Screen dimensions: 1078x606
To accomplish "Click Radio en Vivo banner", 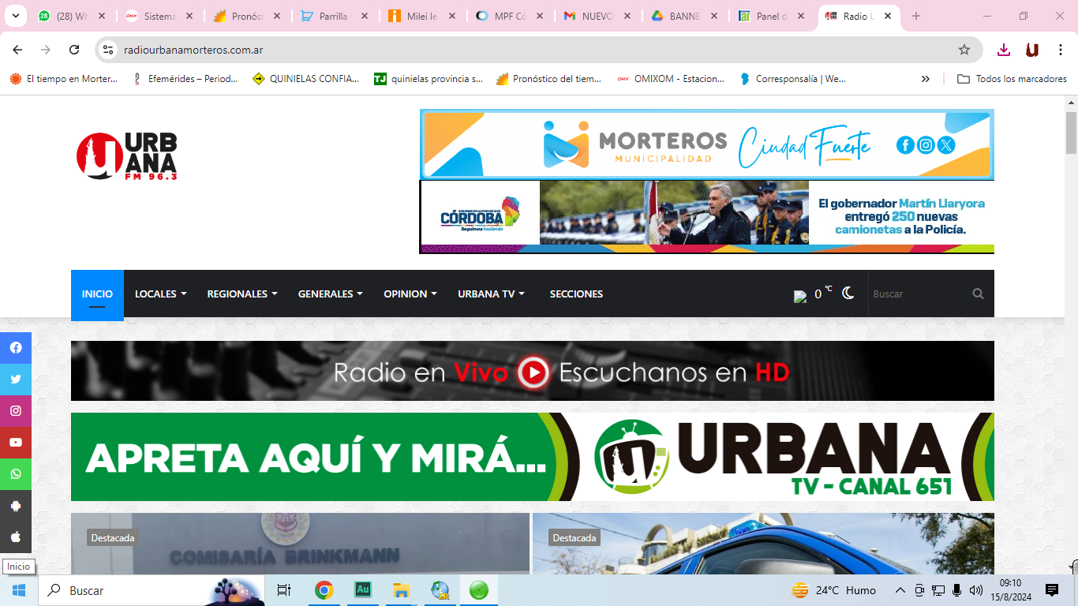I will click(x=533, y=371).
